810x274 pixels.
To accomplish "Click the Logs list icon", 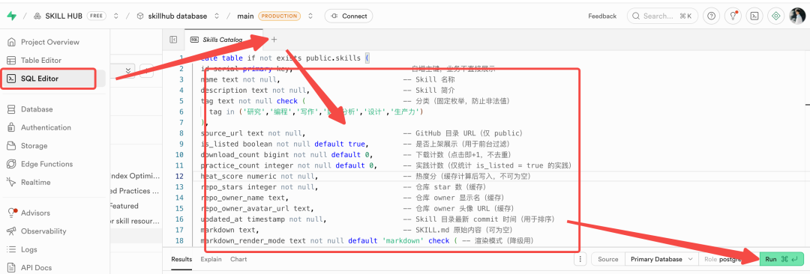I will coord(11,249).
